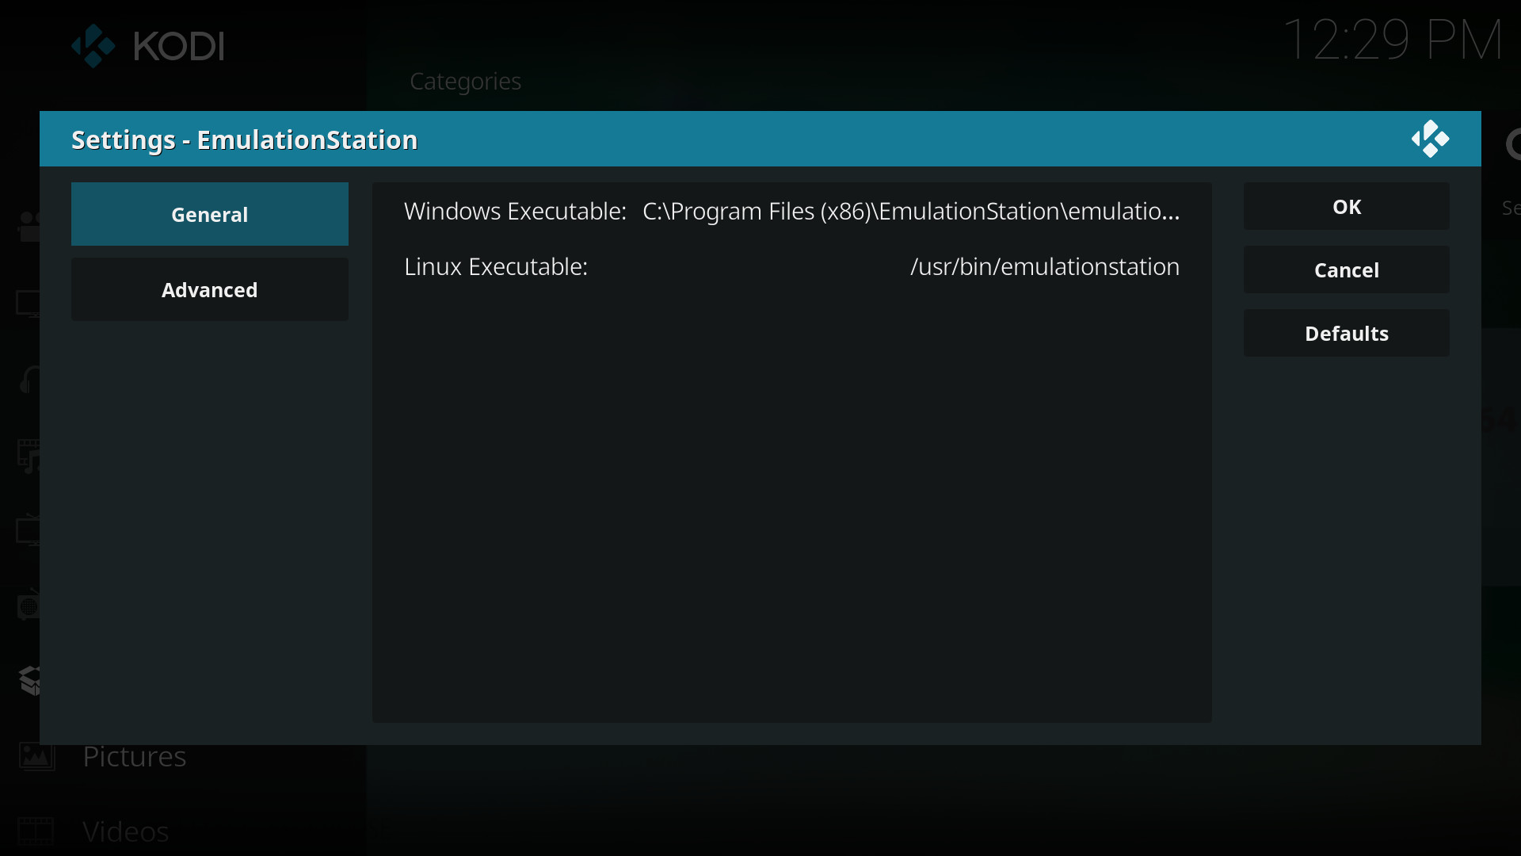Click the Add-ons open box icon
This screenshot has width=1521, height=856.
coord(30,680)
